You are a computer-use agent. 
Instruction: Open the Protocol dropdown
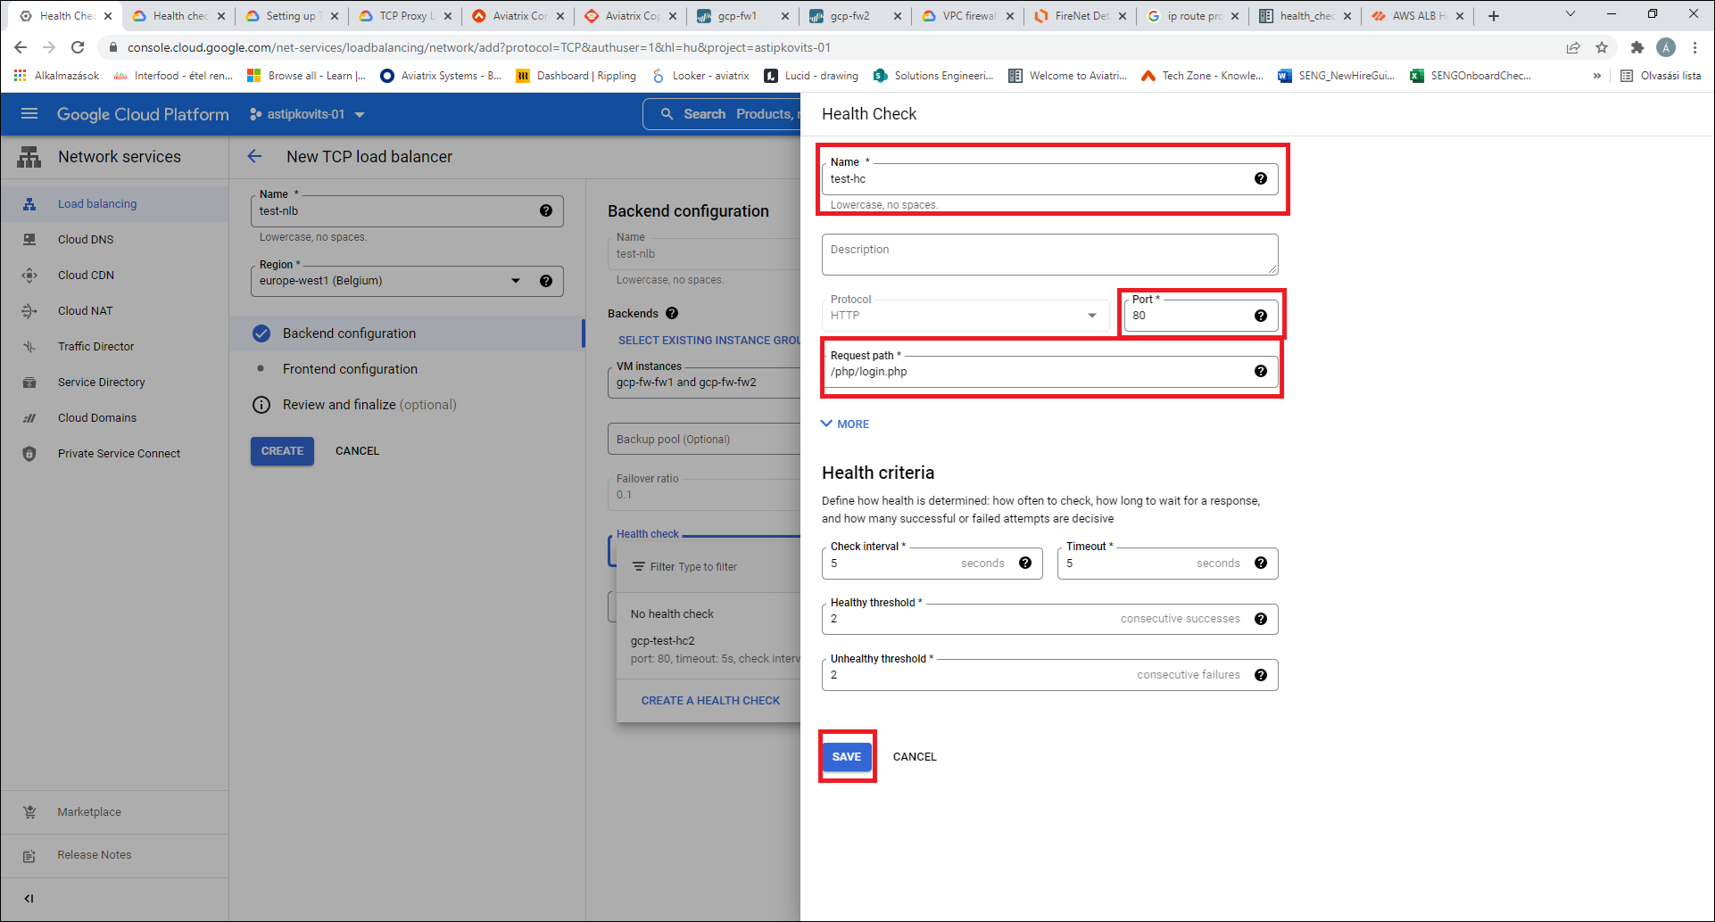1091,315
